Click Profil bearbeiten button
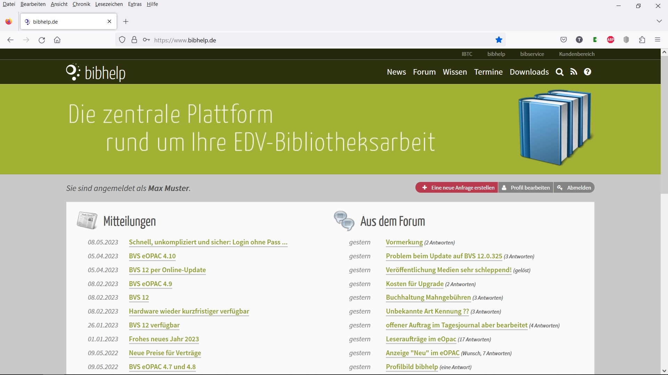668x375 pixels. [526, 187]
